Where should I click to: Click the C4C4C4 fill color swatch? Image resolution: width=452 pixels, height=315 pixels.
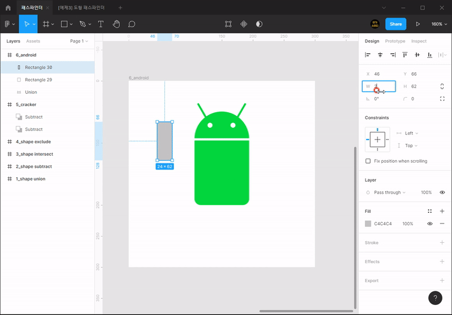click(x=368, y=224)
